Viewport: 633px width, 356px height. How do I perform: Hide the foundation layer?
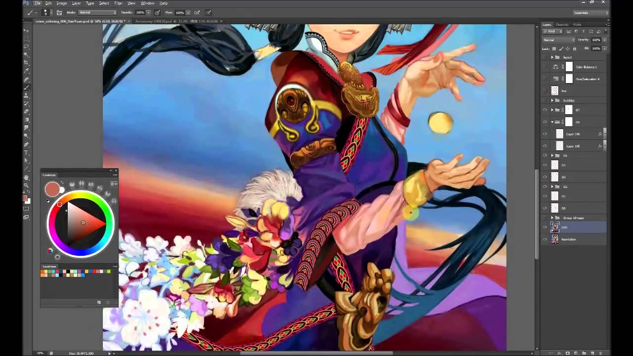545,239
